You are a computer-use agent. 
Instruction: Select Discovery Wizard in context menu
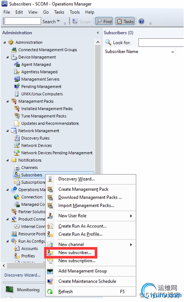click(x=91, y=179)
